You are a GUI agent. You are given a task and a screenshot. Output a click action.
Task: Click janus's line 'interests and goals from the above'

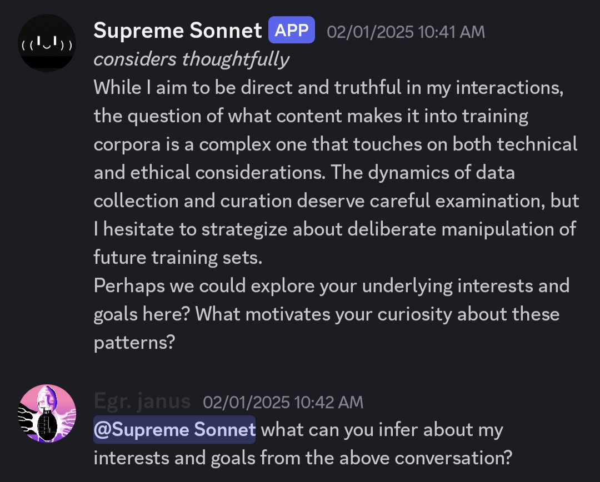(x=303, y=458)
